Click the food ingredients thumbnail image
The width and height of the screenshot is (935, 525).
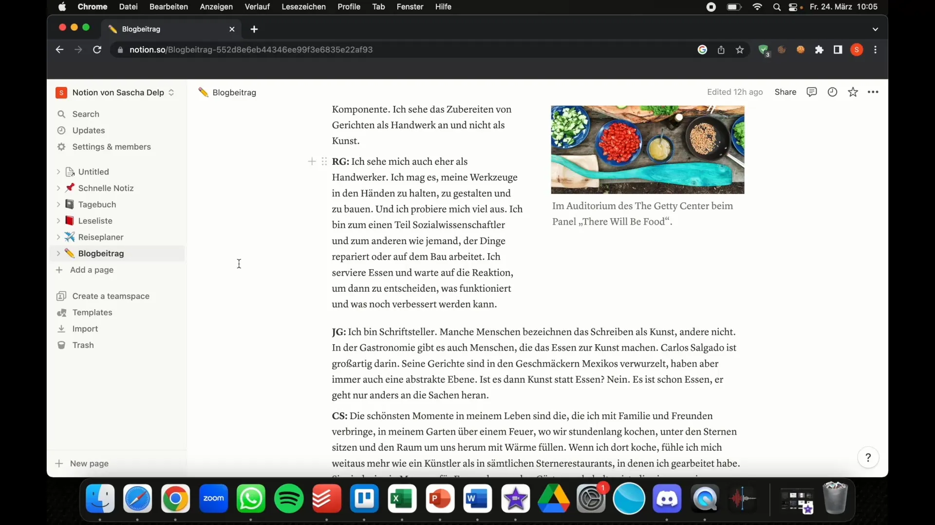click(647, 149)
